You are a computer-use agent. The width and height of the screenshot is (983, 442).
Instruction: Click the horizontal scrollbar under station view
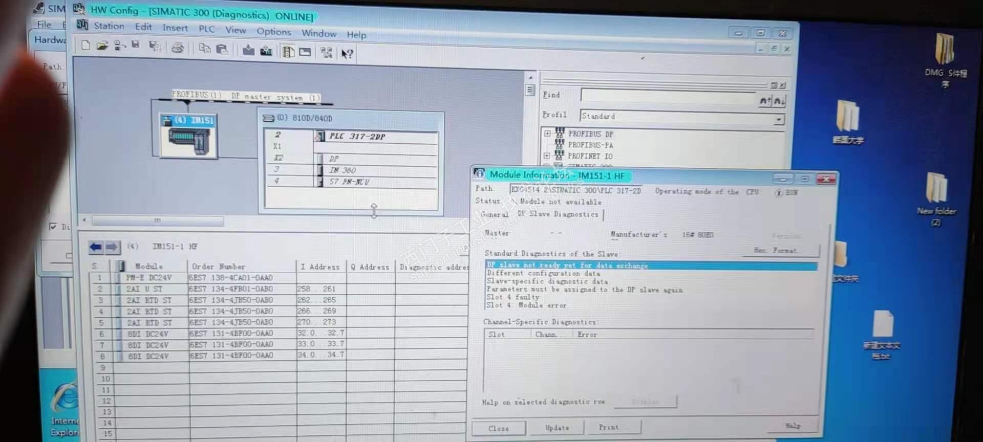tap(157, 220)
